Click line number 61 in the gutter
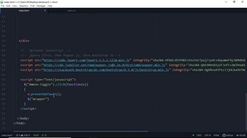This screenshot has width=247, height=138. point(3,60)
